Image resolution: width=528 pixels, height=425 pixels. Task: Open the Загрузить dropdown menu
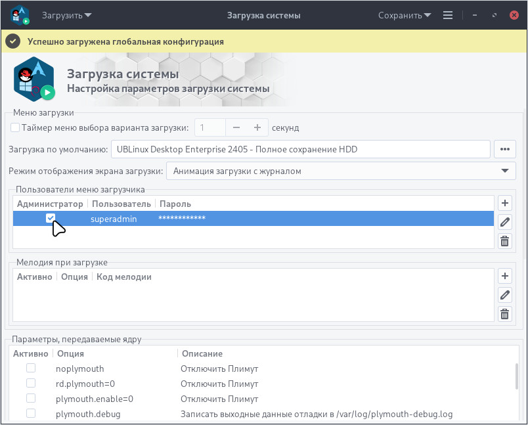click(66, 16)
